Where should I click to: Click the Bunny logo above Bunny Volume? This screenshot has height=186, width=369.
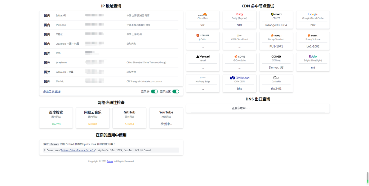click(313, 36)
